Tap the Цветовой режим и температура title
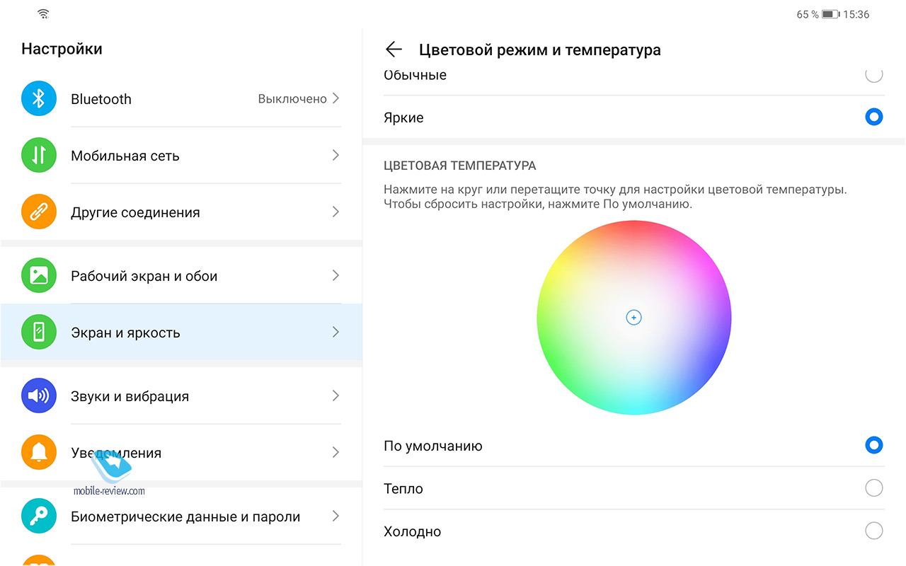Image resolution: width=906 pixels, height=566 pixels. tap(540, 50)
